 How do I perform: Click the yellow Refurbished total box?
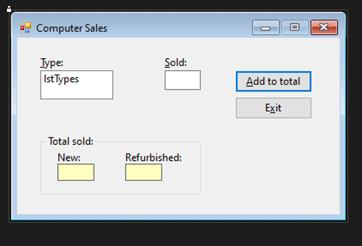(143, 172)
